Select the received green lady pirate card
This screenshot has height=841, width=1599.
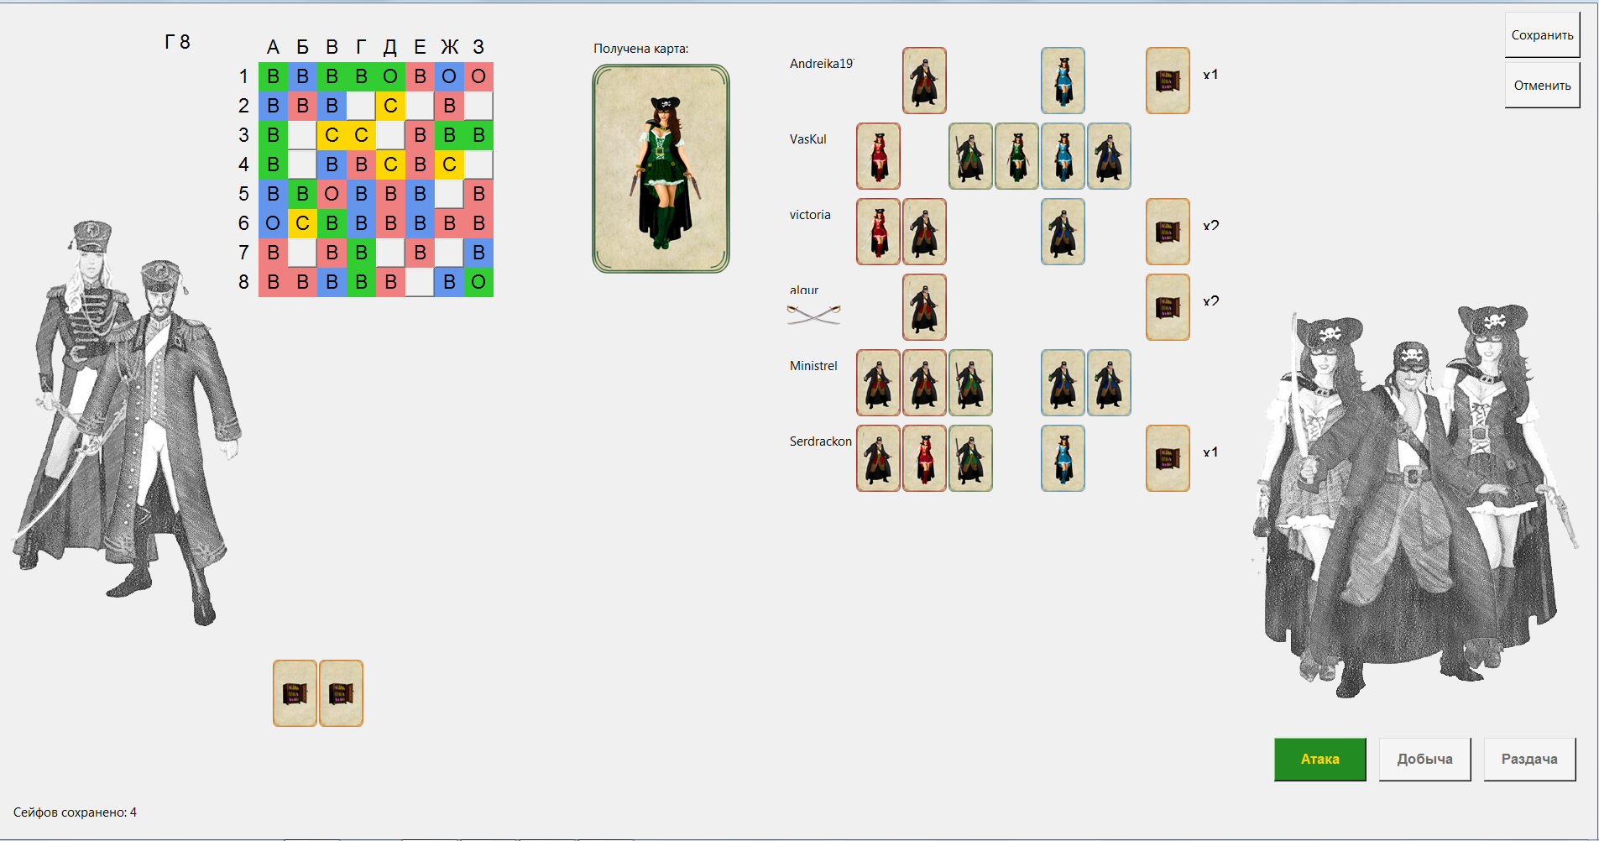click(x=661, y=169)
